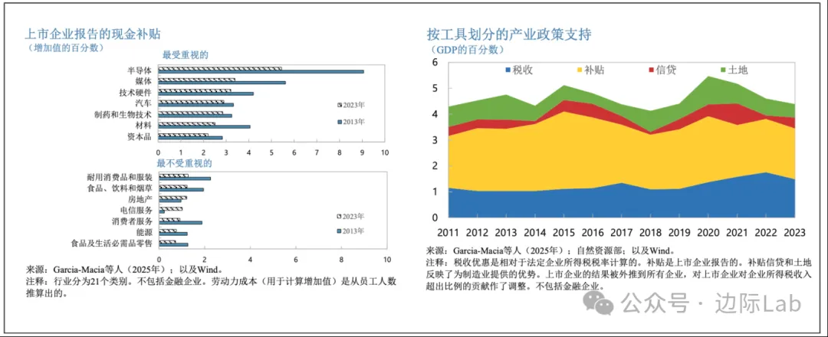The width and height of the screenshot is (828, 337).
Task: Click the 最不受重视的 chart heading
Action: click(x=184, y=163)
